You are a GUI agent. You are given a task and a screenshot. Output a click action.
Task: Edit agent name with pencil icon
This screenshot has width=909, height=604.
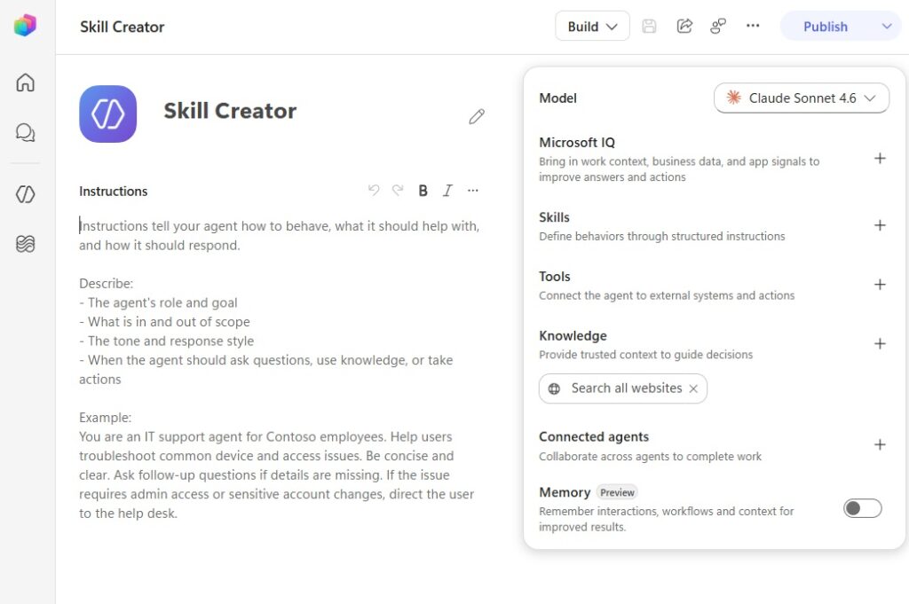(x=477, y=116)
